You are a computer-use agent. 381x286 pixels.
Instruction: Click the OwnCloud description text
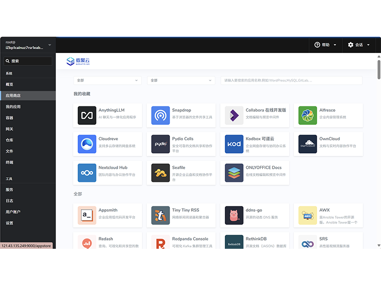tap(338, 146)
